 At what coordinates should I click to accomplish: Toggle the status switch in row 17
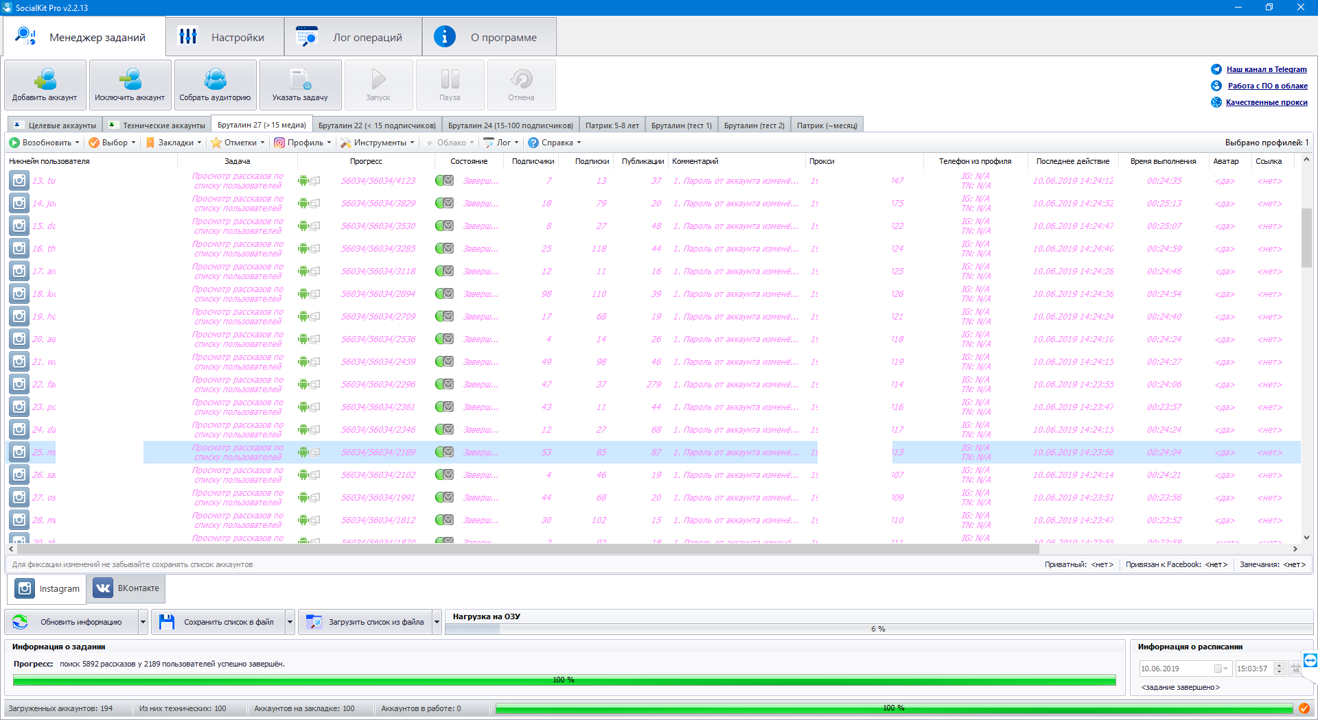tap(445, 271)
